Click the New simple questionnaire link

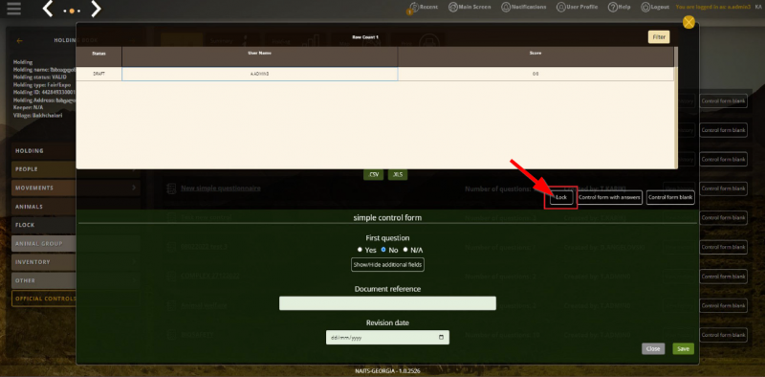click(x=221, y=188)
